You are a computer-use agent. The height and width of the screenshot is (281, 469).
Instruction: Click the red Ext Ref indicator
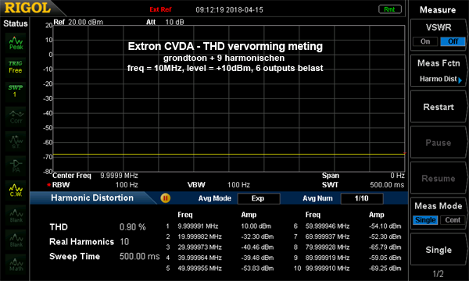point(160,9)
